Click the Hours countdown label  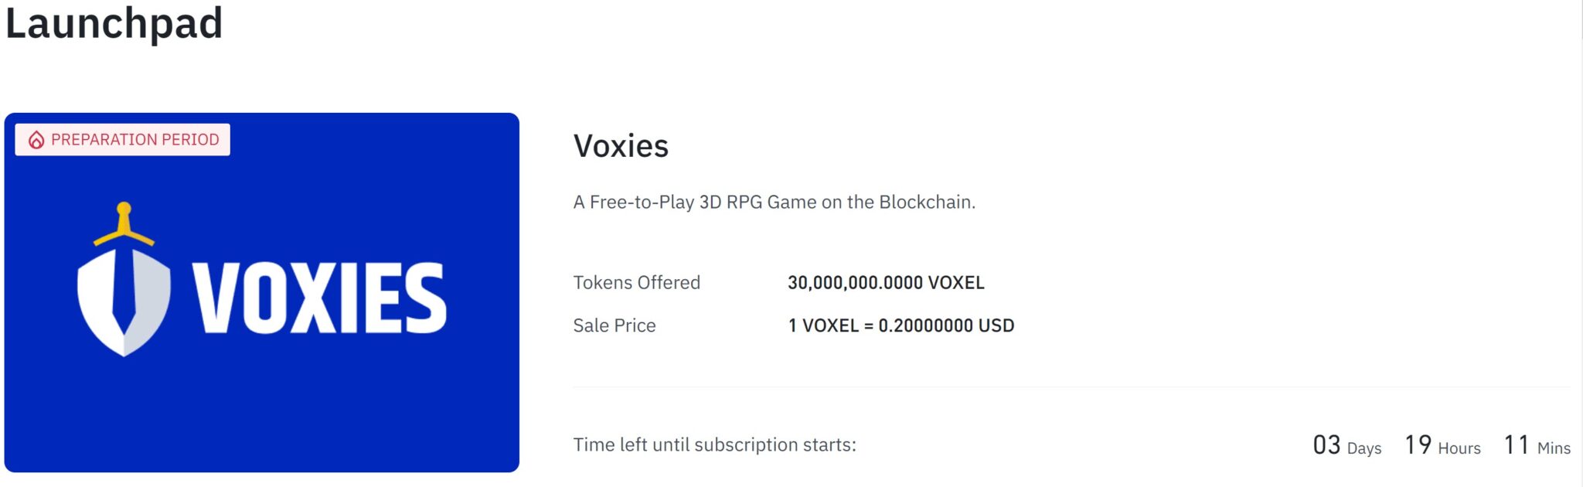pyautogui.click(x=1459, y=448)
